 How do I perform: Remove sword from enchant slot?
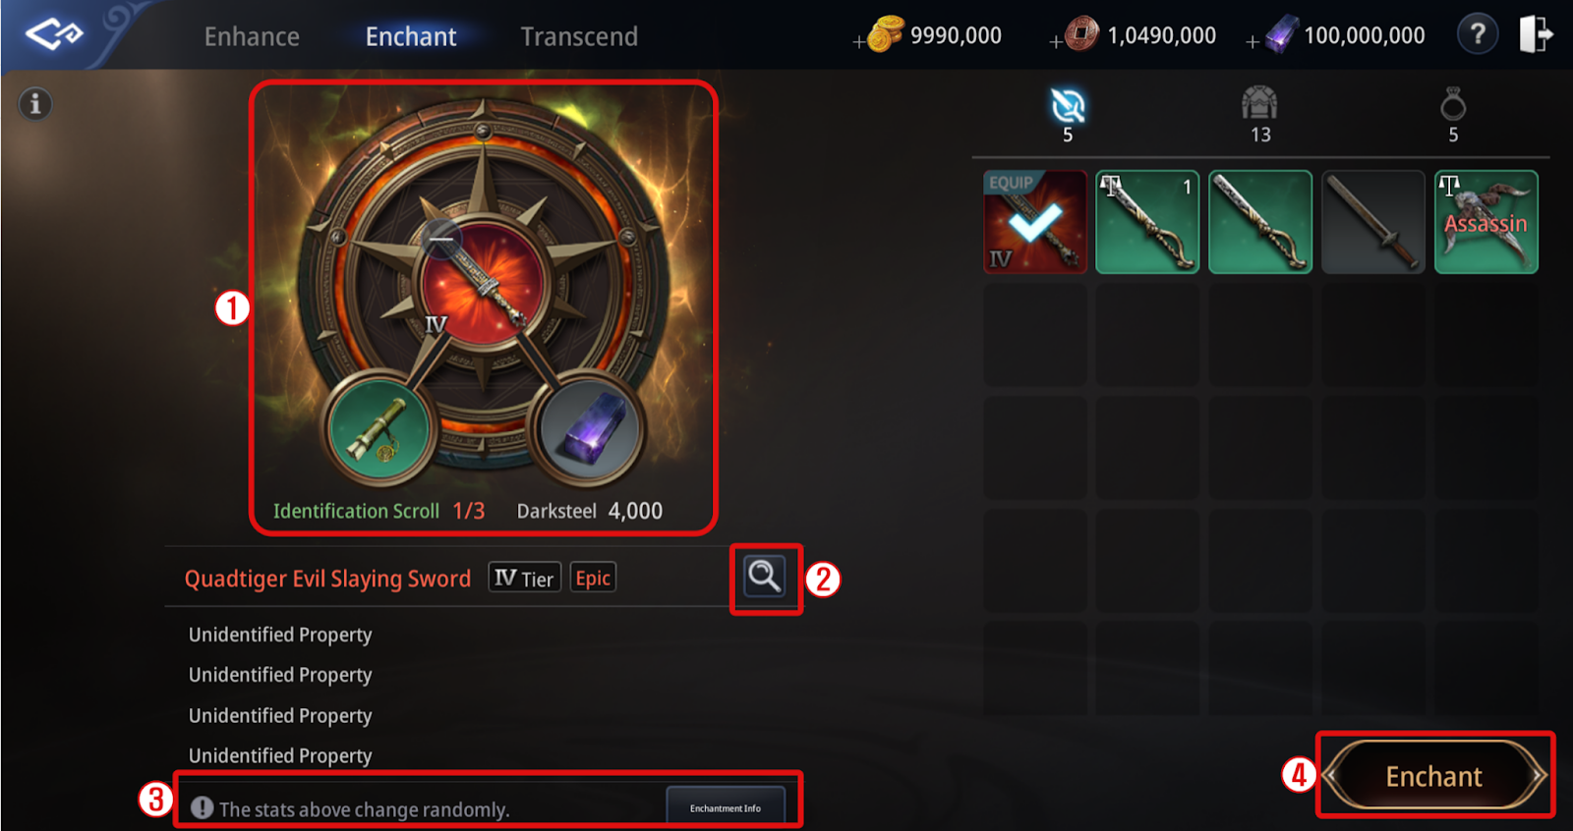(x=441, y=239)
